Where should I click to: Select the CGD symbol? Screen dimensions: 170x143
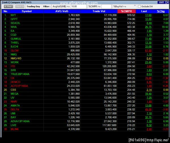[13, 35]
